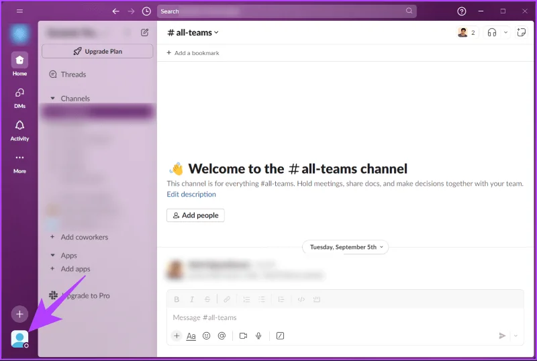The width and height of the screenshot is (537, 361).
Task: Send the message with arrow icon
Action: tap(502, 336)
